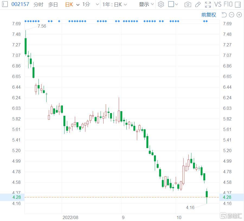Click the 2022/08 date axis label
The image size is (244, 221).
(x=70, y=217)
